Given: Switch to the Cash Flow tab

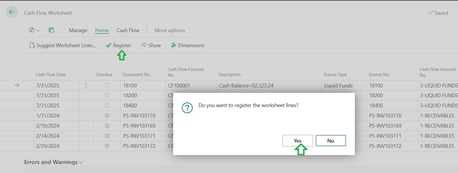Looking at the screenshot, I should pos(128,30).
